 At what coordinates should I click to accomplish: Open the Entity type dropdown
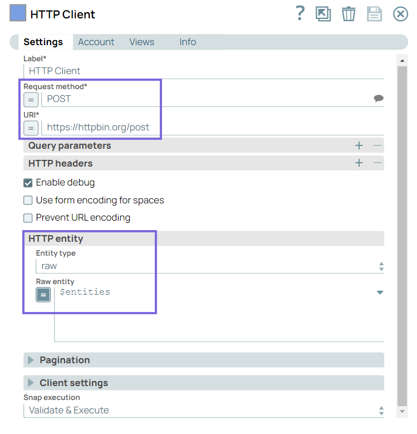coord(209,266)
